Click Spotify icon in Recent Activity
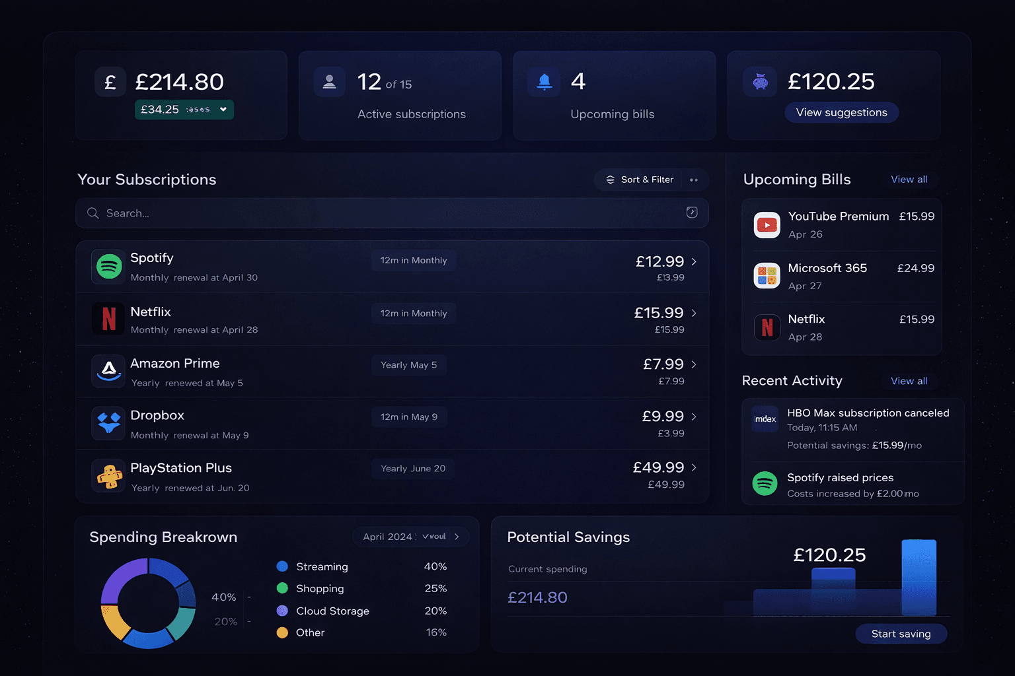The width and height of the screenshot is (1015, 676). click(765, 484)
